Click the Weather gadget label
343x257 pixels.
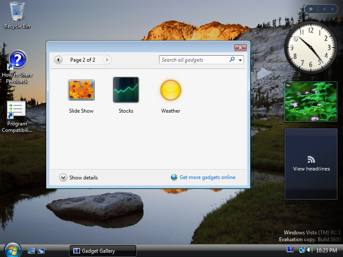(171, 111)
